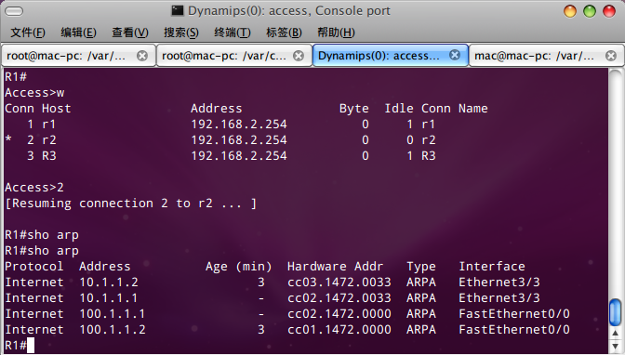
Task: Click the first R1#sho arp line
Action: [x=42, y=235]
